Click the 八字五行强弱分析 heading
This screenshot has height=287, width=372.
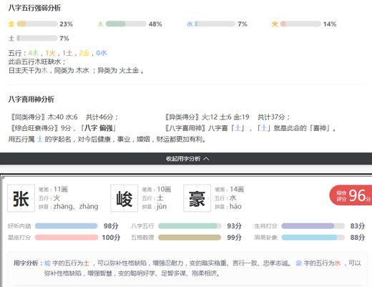pyautogui.click(x=34, y=8)
